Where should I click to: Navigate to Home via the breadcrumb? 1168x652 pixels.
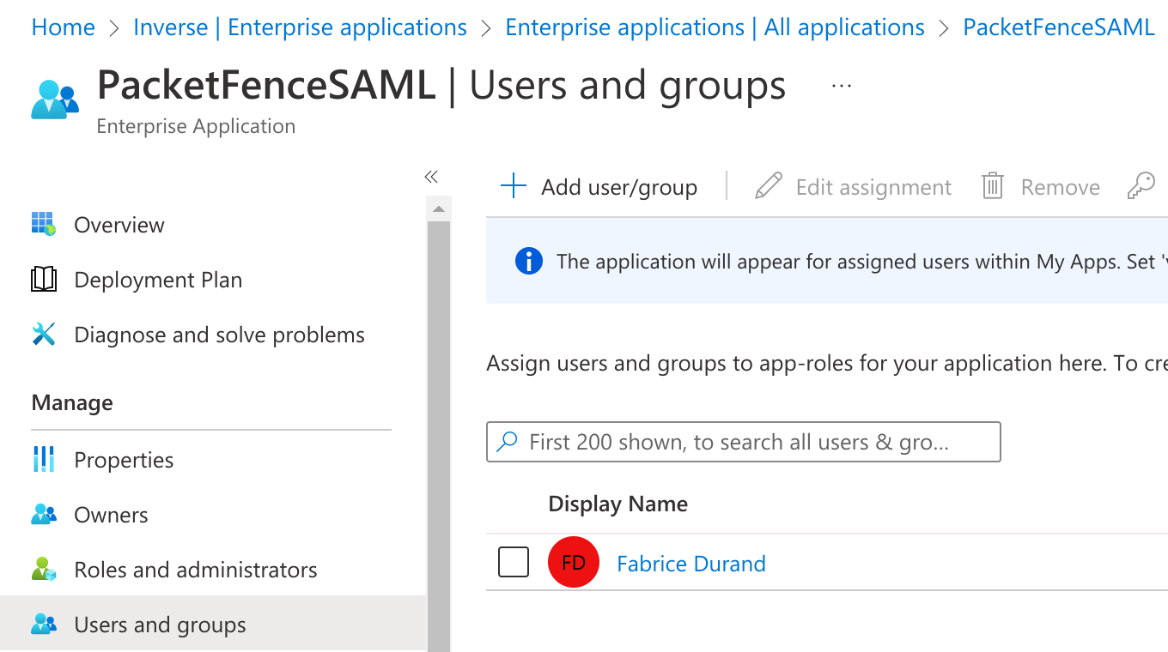pyautogui.click(x=63, y=27)
